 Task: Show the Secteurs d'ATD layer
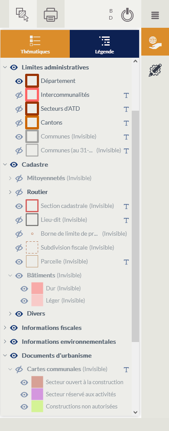coord(19,109)
